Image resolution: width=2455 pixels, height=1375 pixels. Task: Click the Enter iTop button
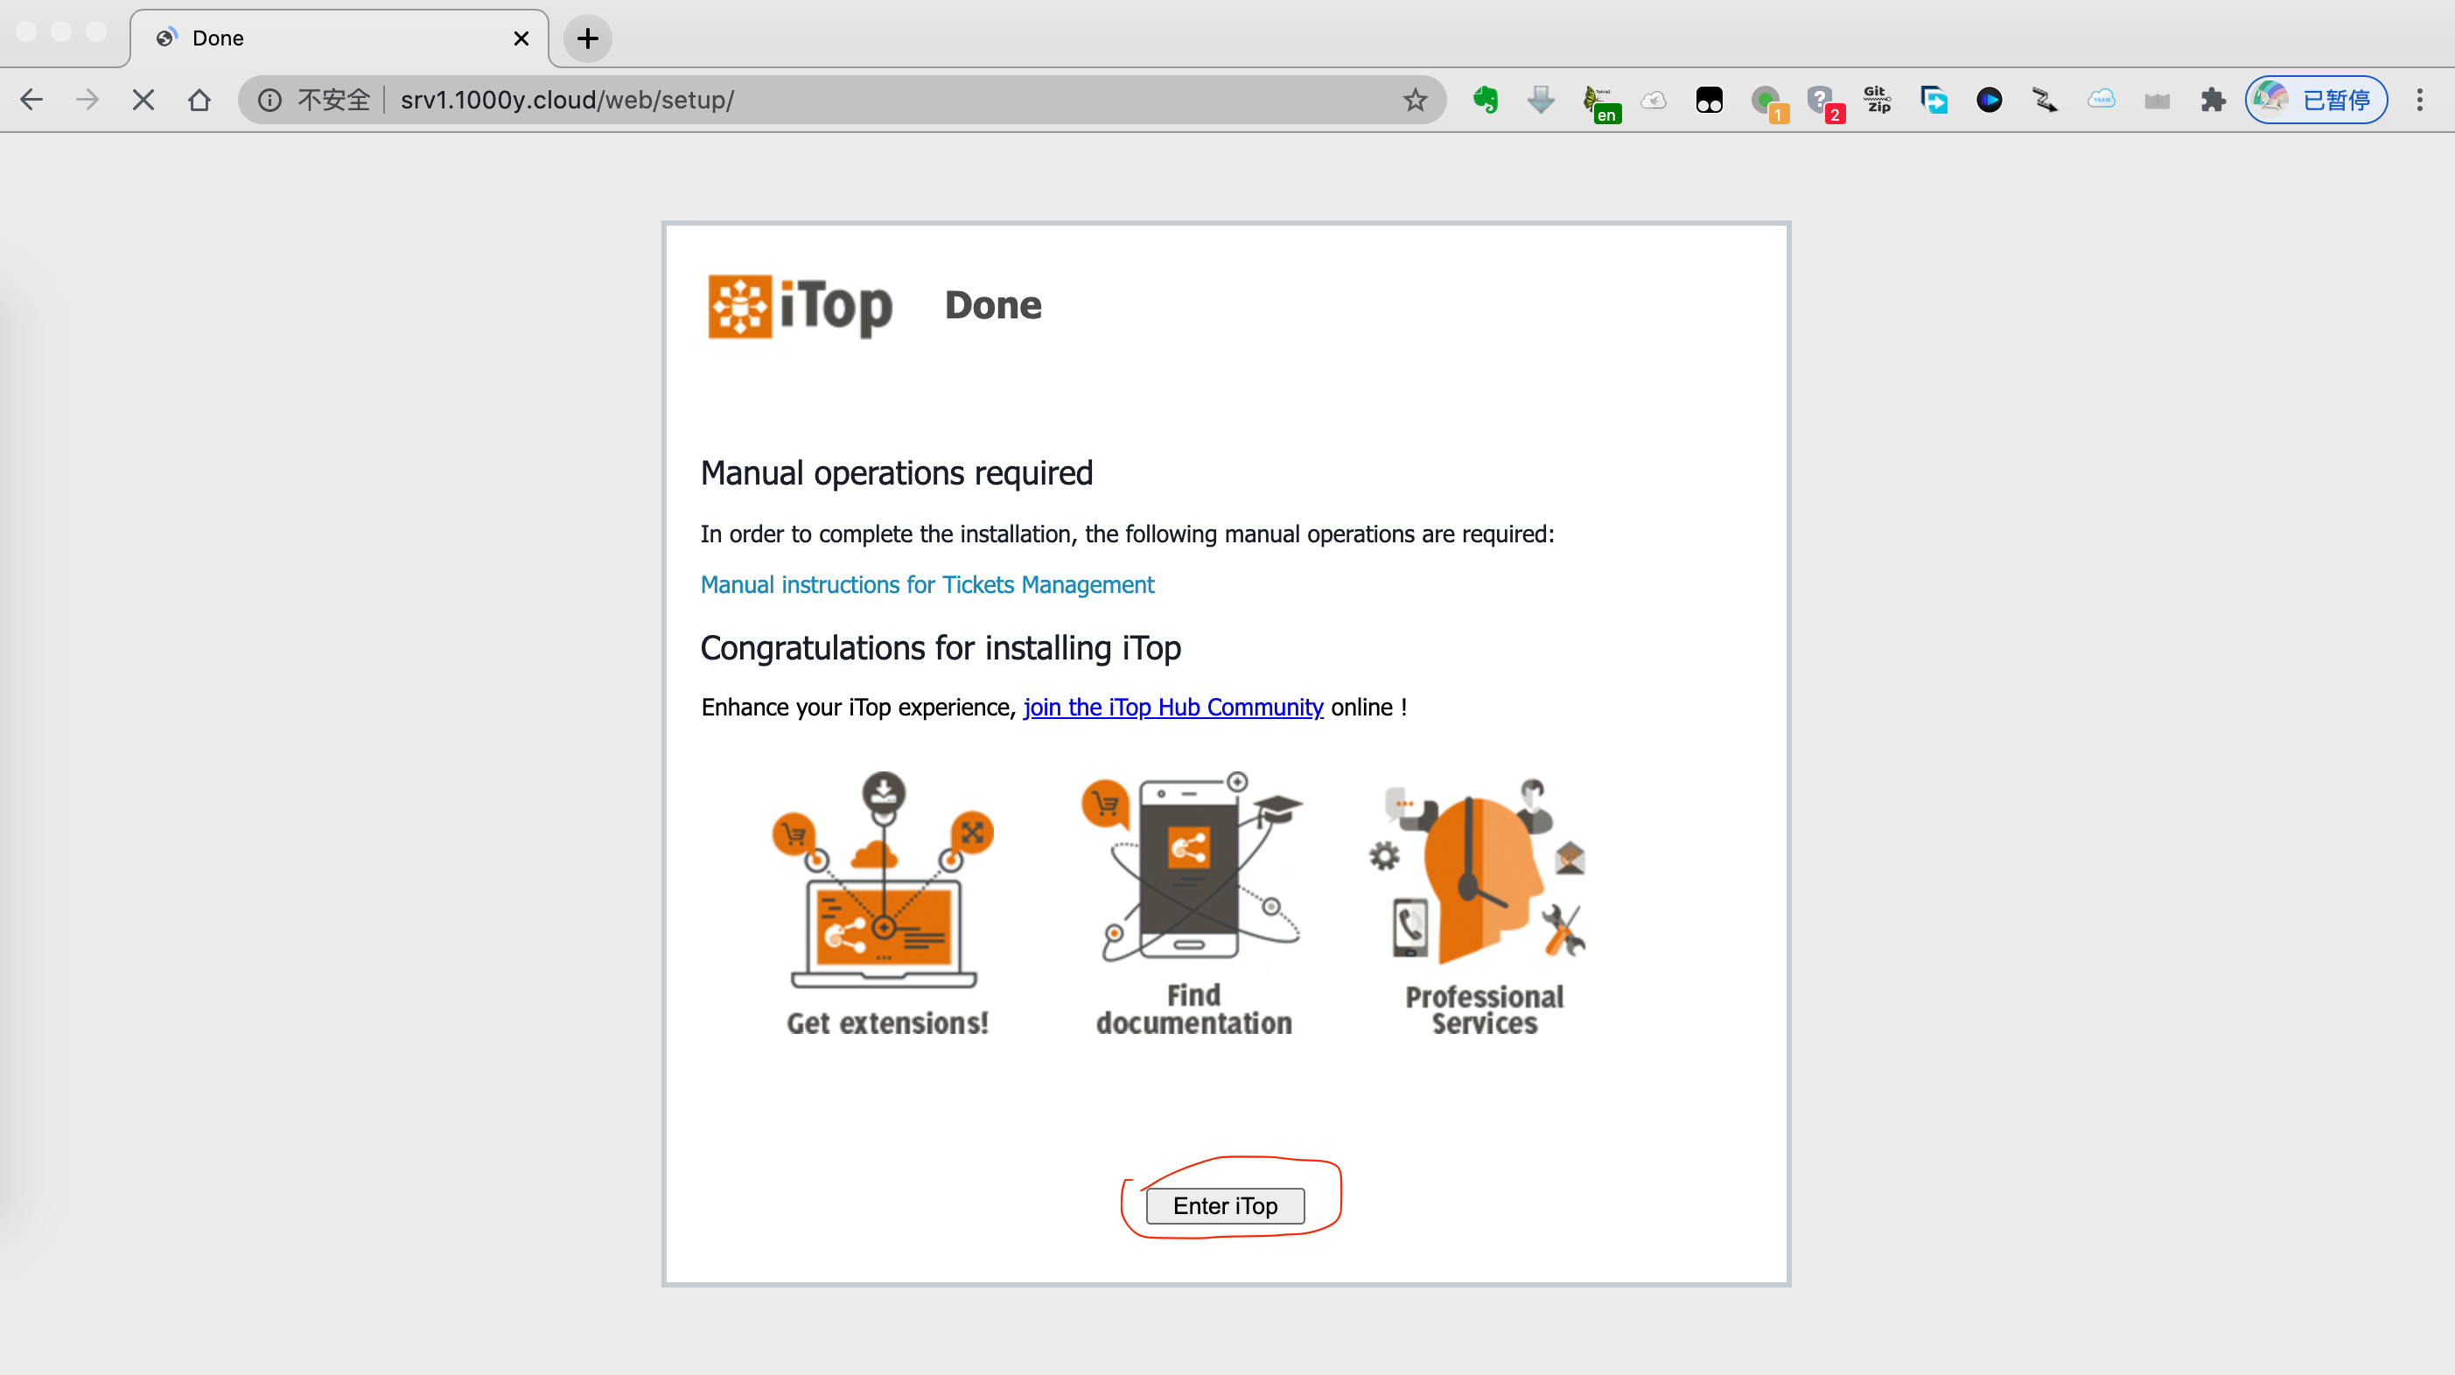[1225, 1205]
